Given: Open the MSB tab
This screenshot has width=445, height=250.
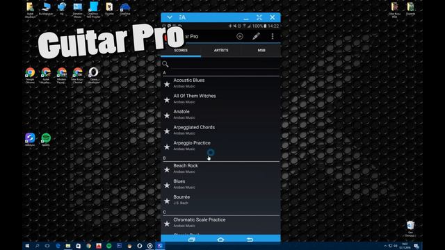Looking at the screenshot, I should tap(261, 50).
